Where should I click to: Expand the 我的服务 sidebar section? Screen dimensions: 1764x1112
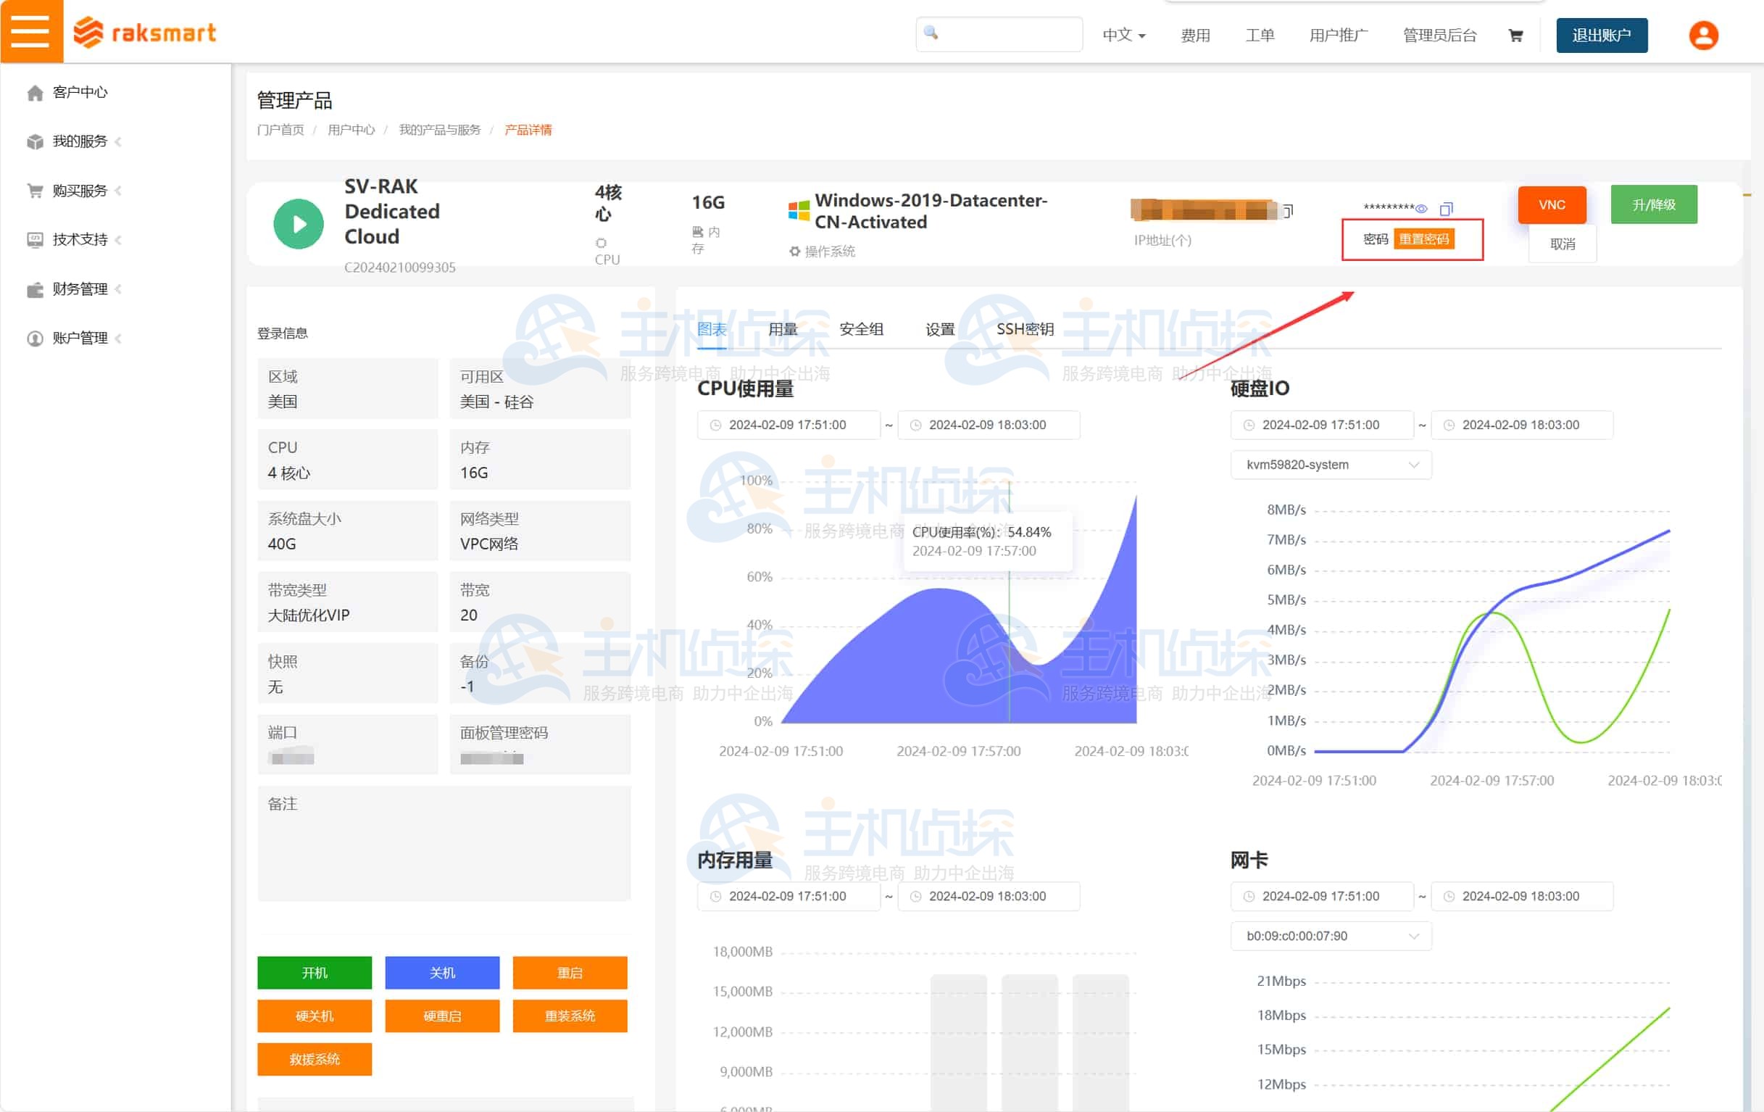coord(80,141)
